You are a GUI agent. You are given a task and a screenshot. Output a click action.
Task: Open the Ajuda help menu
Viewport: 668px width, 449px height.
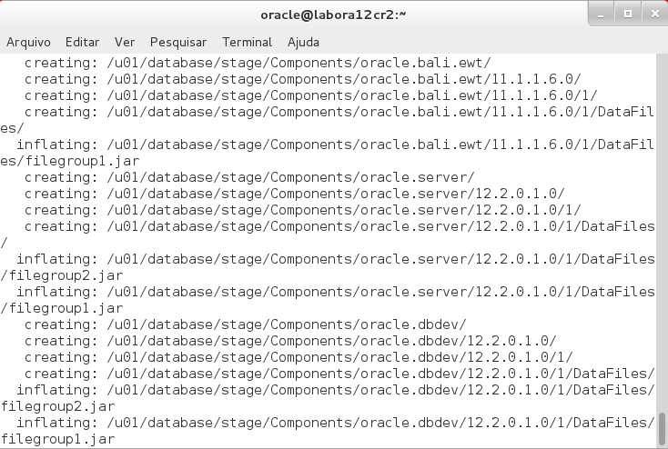point(303,42)
